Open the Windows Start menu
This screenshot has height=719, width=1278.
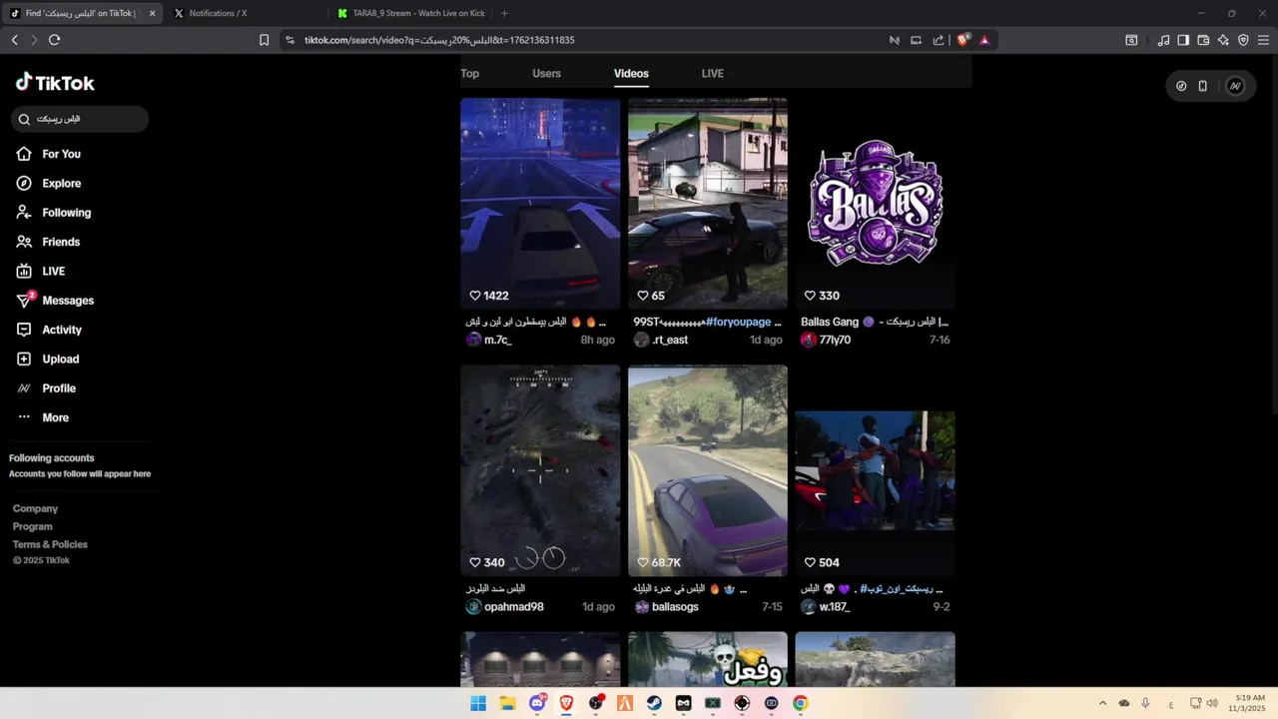pyautogui.click(x=478, y=703)
